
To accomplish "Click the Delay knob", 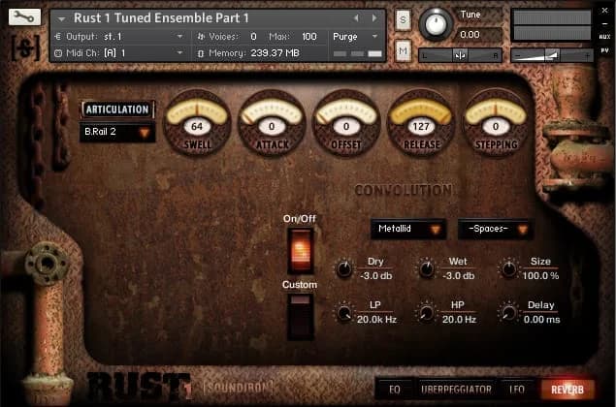I will (x=509, y=313).
